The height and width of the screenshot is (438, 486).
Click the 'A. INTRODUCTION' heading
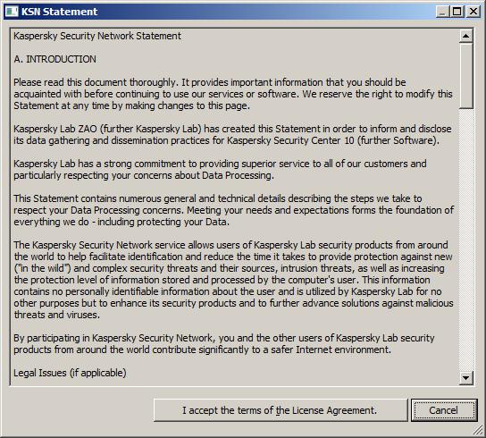(x=54, y=59)
